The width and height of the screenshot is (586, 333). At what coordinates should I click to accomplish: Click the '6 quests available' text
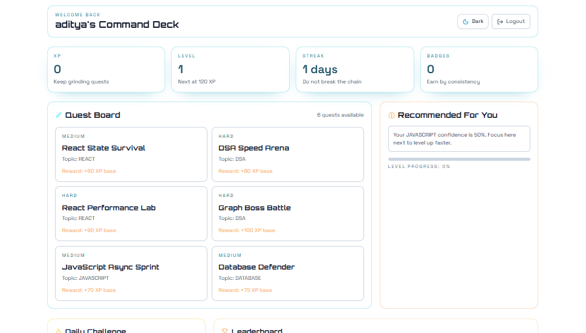(x=340, y=115)
